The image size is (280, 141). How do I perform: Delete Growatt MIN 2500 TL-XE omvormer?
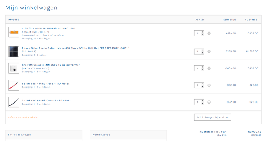click(209, 68)
